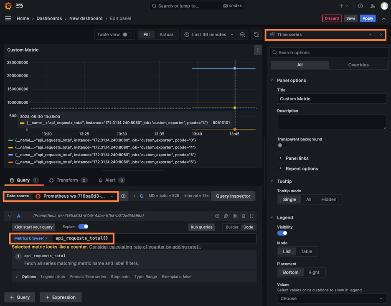
Task: Click the Save button
Action: click(350, 18)
